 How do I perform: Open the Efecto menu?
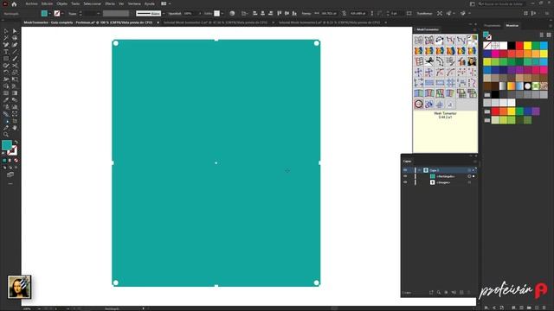coord(110,3)
